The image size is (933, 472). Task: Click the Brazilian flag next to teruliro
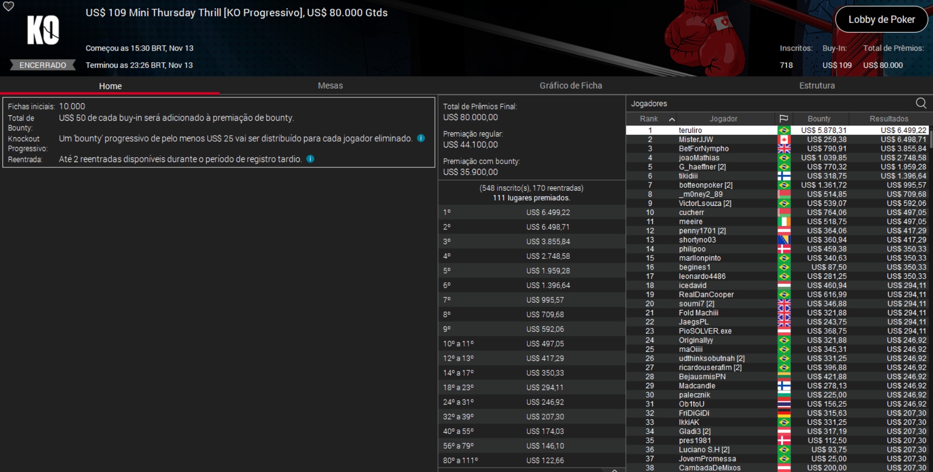[x=784, y=130]
